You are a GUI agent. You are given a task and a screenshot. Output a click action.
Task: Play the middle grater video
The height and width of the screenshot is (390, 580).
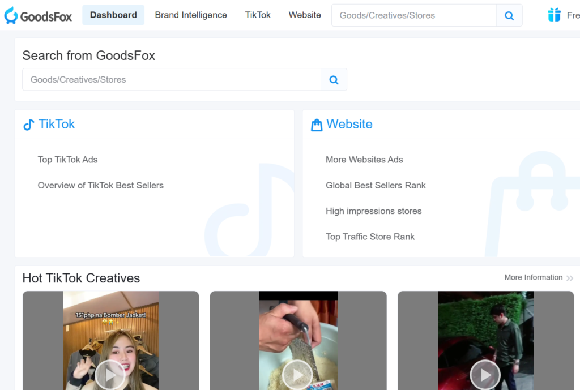pos(298,374)
